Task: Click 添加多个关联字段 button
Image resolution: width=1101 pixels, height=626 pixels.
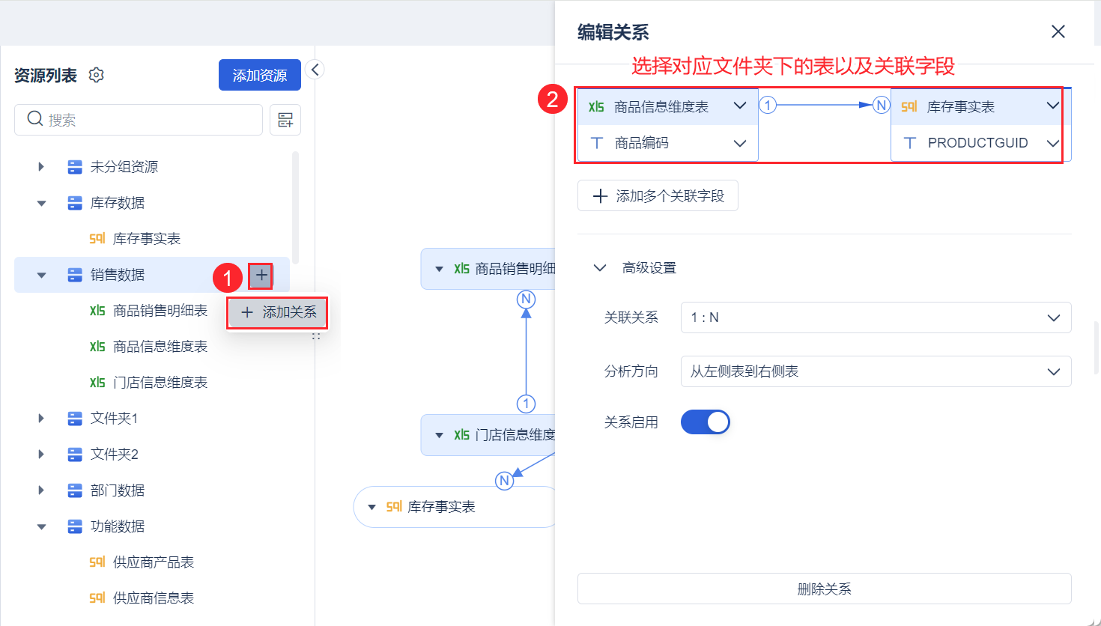Action: pos(658,196)
